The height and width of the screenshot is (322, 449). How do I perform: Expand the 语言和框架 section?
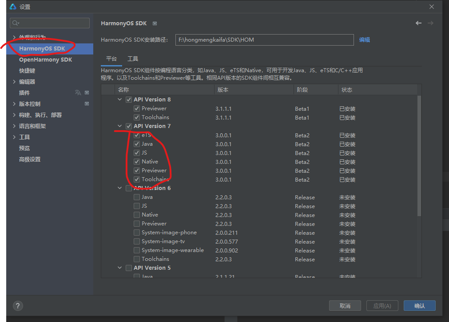(14, 126)
